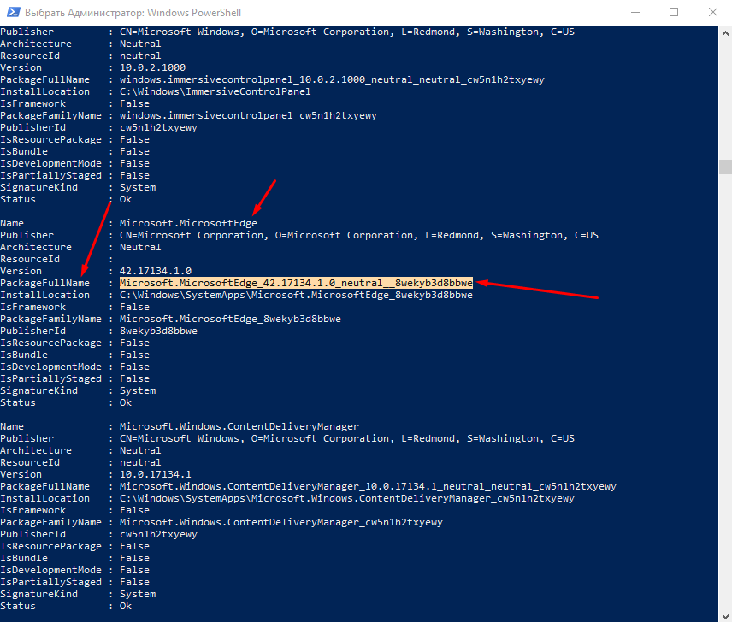This screenshot has width=732, height=622.
Task: Click ContentDeliveryManager PackageFullName value
Action: (368, 486)
